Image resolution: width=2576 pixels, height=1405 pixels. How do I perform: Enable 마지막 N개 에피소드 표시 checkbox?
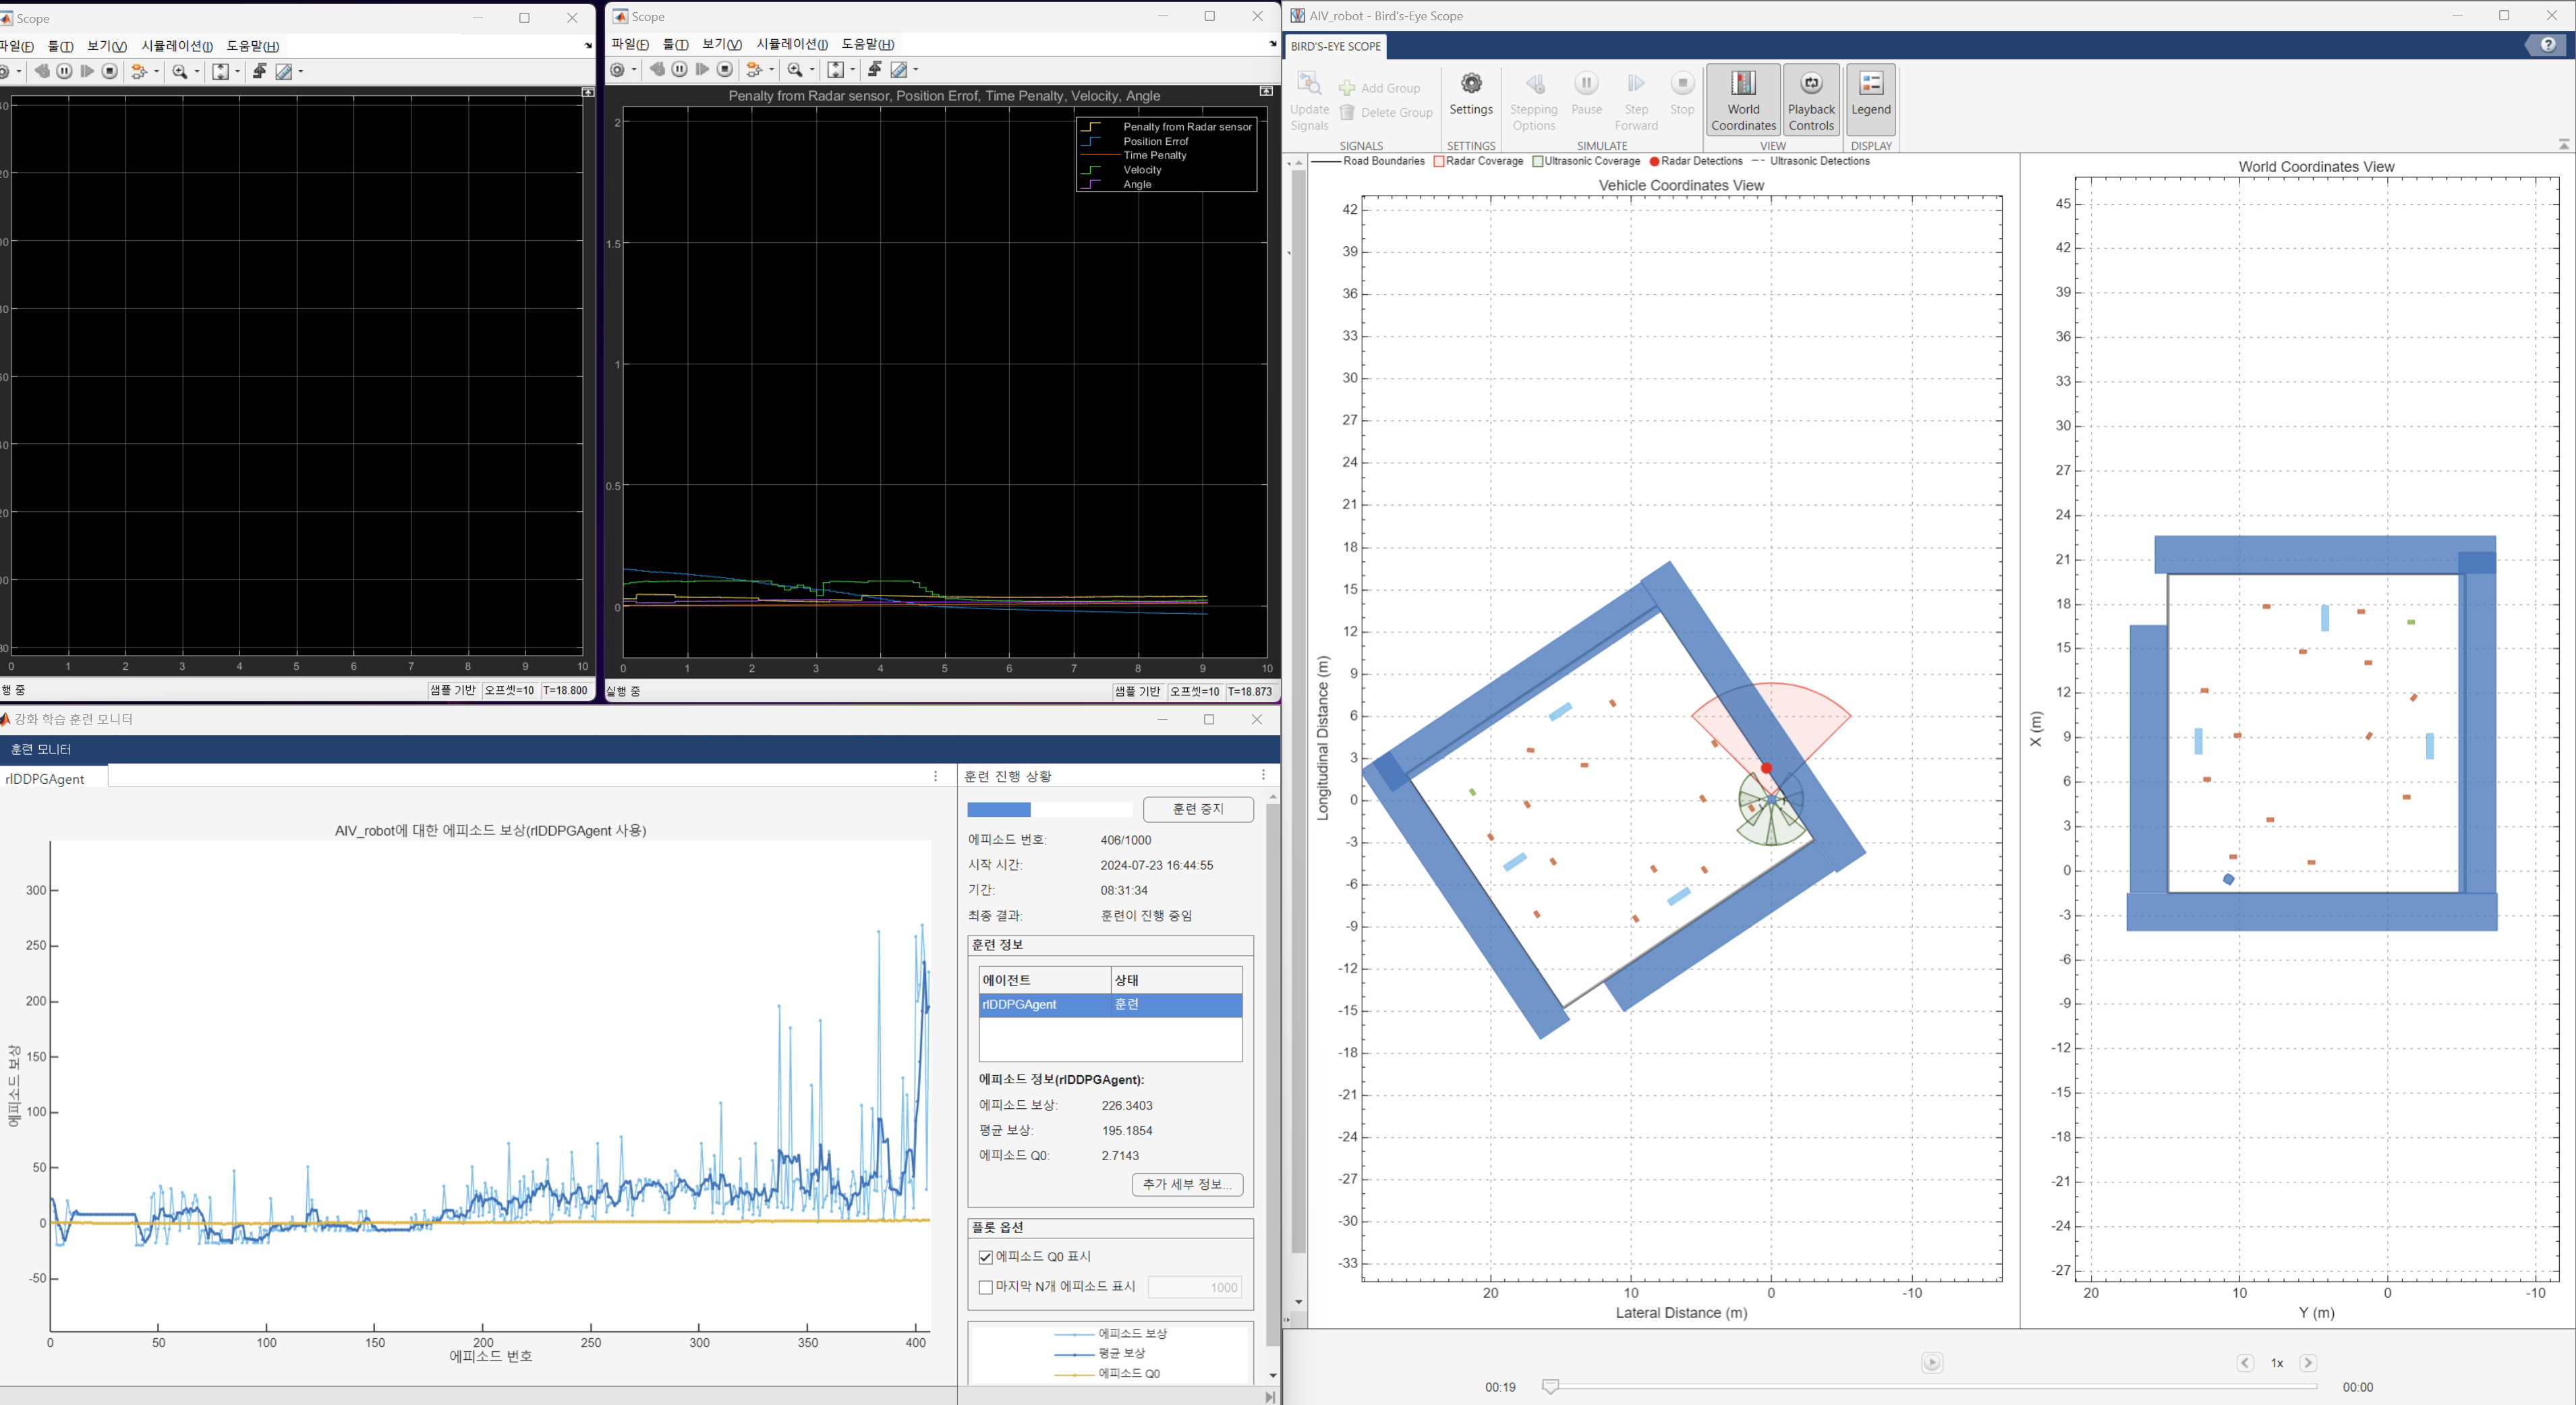pos(986,1287)
